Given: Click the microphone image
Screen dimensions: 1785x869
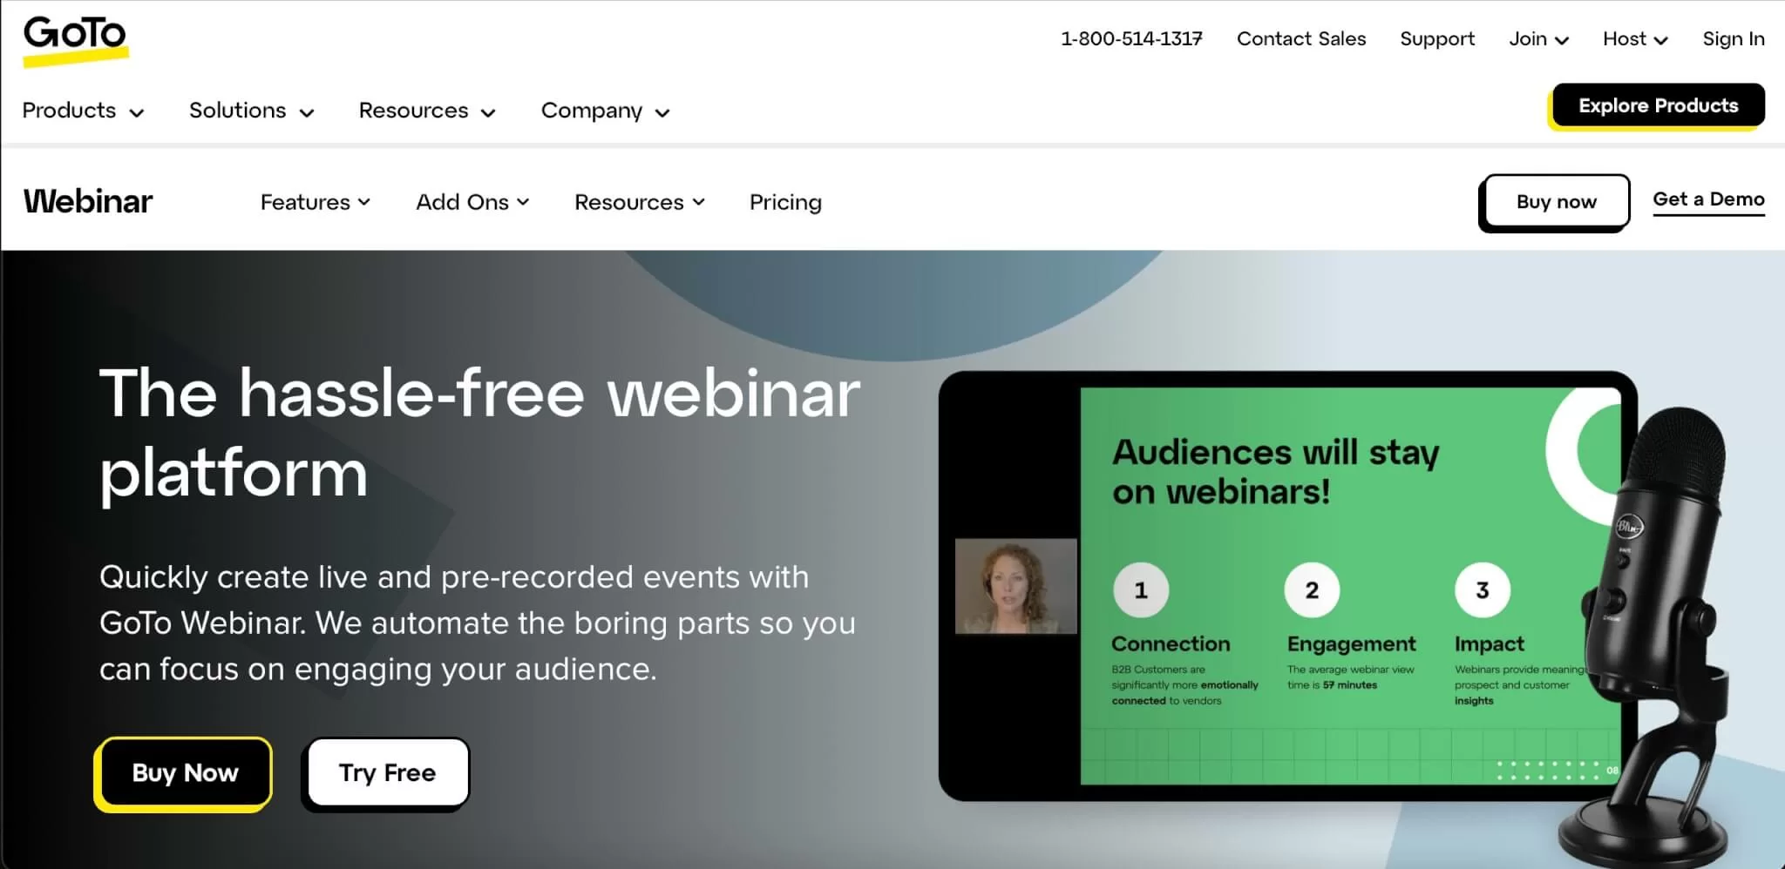Looking at the screenshot, I should 1647,636.
